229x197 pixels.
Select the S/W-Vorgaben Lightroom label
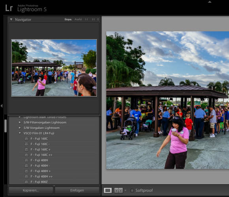(41, 128)
